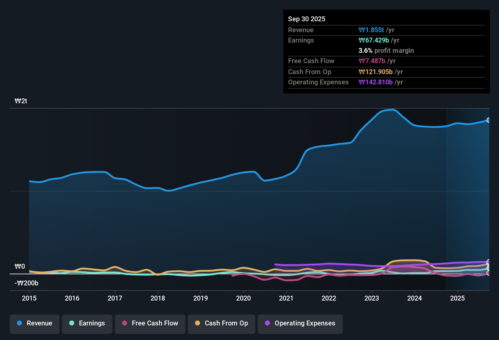Click the teal Earnings dot icon in legend
Screen dimensions: 499x340
(x=72, y=323)
